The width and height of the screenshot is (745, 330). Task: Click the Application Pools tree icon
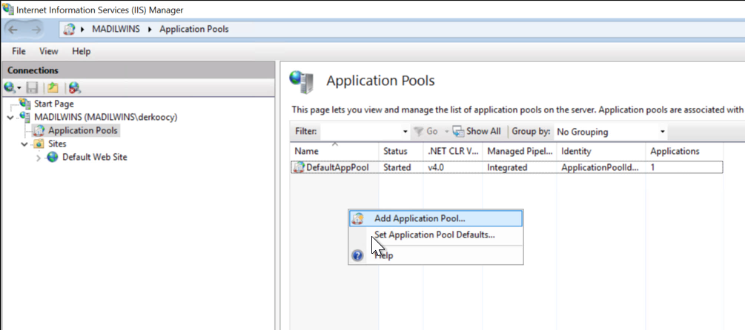39,130
